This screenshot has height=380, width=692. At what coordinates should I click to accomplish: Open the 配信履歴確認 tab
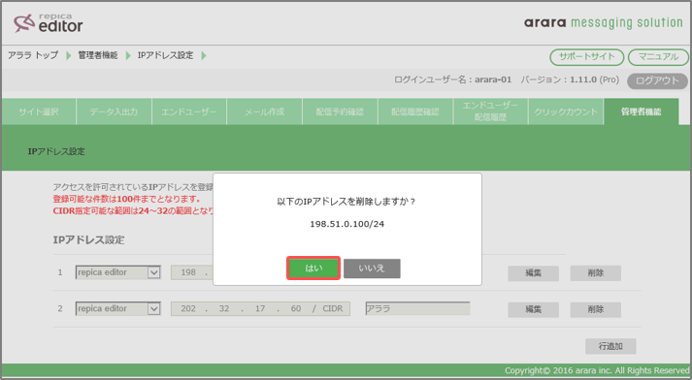tap(415, 112)
